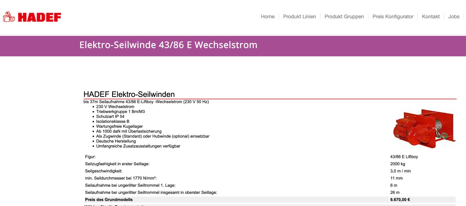Image resolution: width=466 pixels, height=206 pixels.
Task: Click the 'Figur:' row label
Action: [x=90, y=157]
